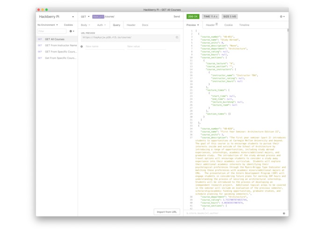Click the TIME 11.4 s badge
The image size is (325, 231).
(x=210, y=16)
